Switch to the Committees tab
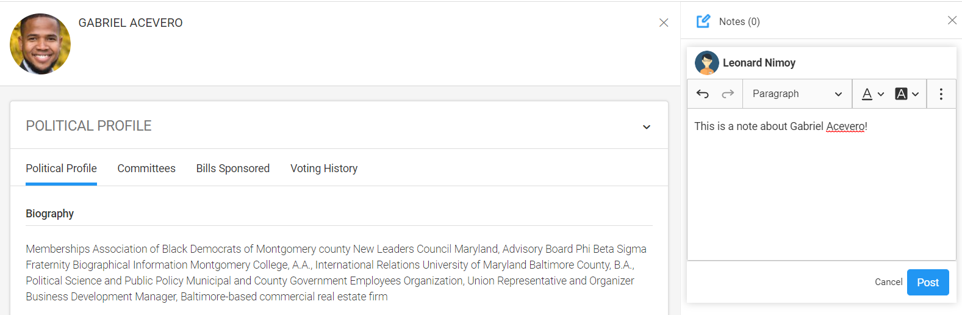 click(146, 168)
